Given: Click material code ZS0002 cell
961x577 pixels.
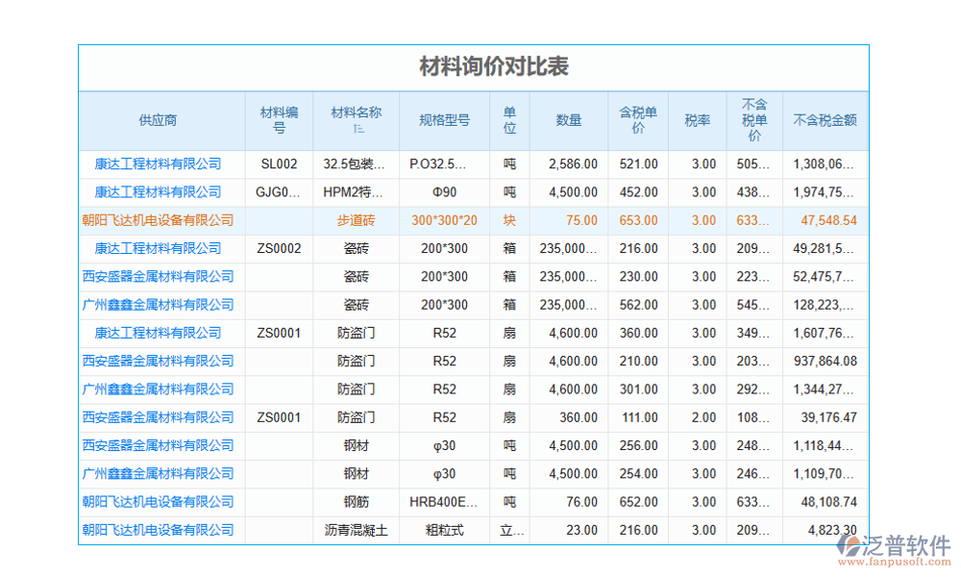Looking at the screenshot, I should pyautogui.click(x=280, y=248).
